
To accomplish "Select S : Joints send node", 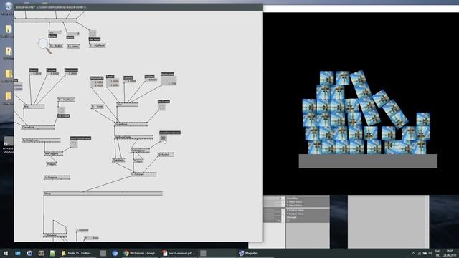I will pyautogui.click(x=73, y=46).
